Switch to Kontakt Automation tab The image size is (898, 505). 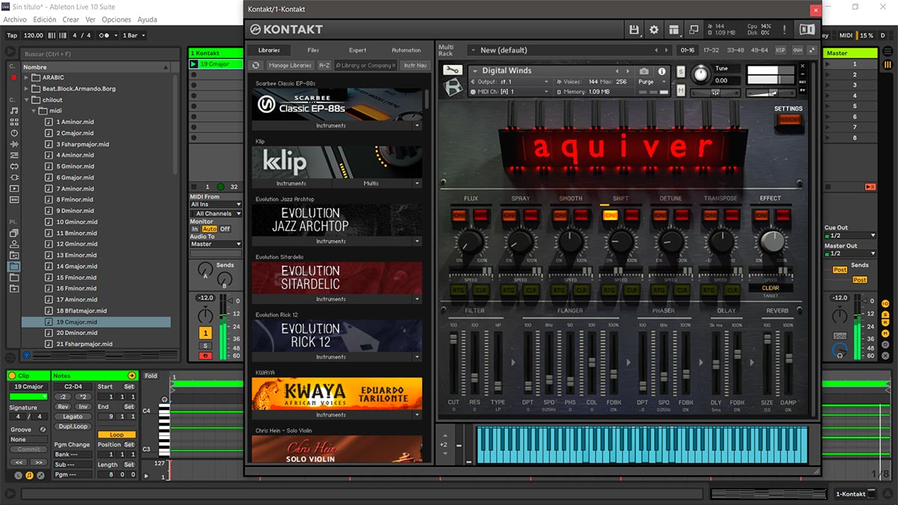click(x=406, y=50)
